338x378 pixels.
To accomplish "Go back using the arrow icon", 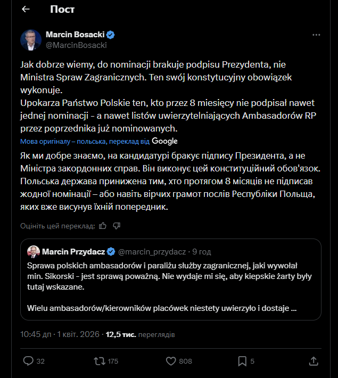I will pos(26,10).
